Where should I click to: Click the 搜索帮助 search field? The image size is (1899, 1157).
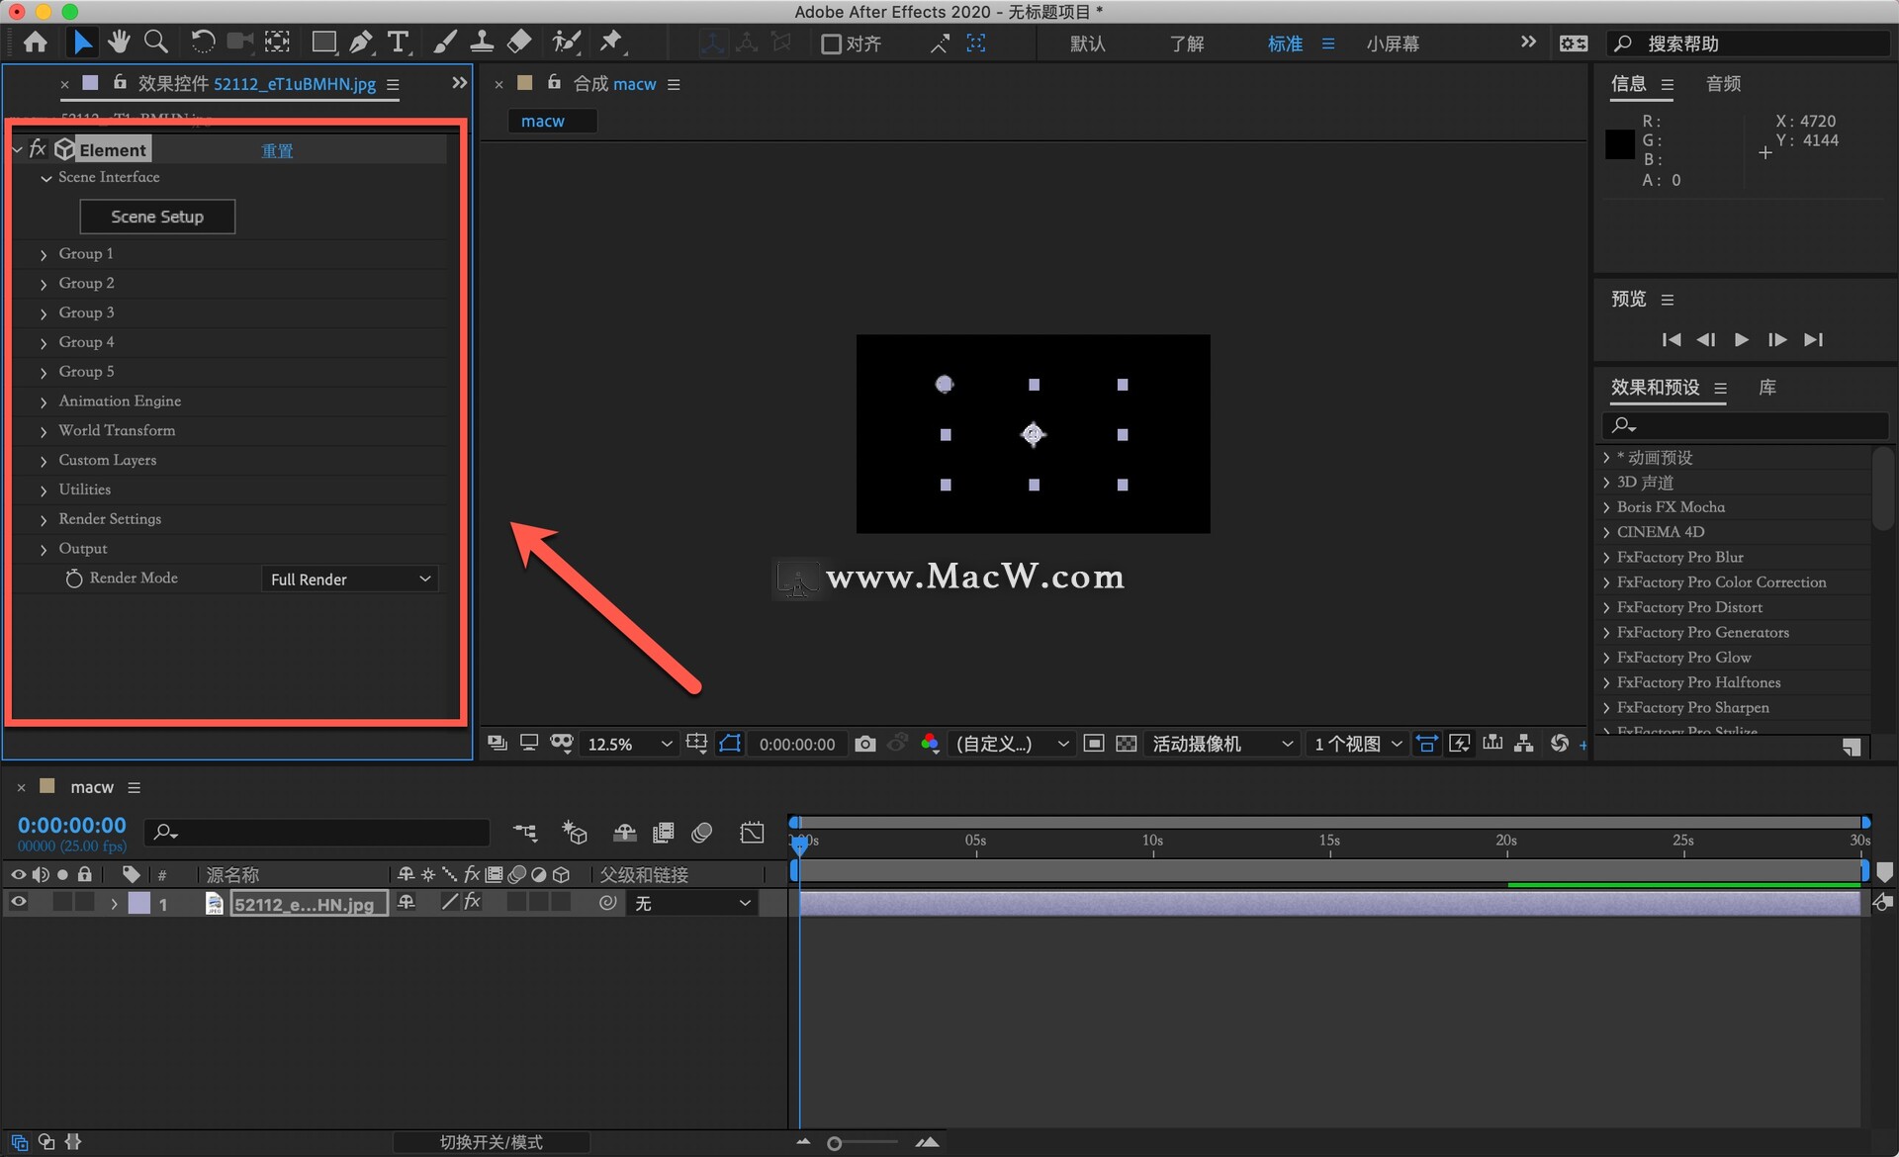click(1748, 44)
